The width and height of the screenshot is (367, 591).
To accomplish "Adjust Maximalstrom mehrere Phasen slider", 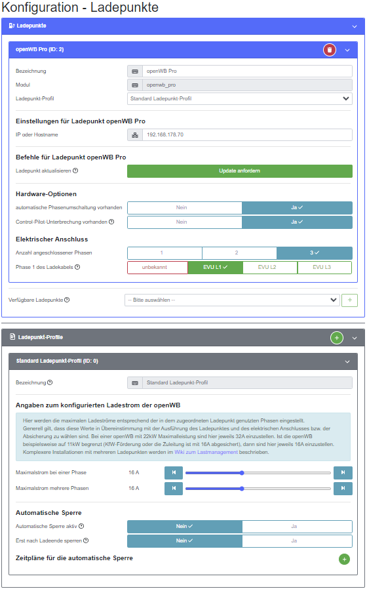I will point(258,489).
